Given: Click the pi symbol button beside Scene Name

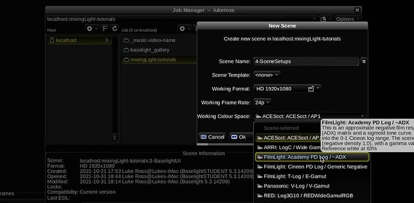Looking at the screenshot, I should (x=364, y=62).
